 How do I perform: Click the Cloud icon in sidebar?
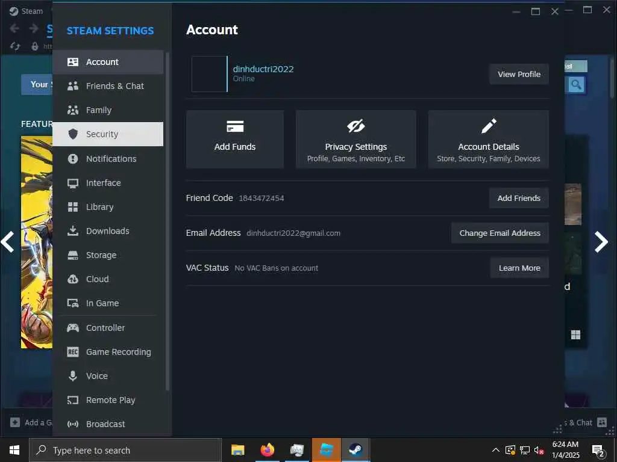coord(73,279)
